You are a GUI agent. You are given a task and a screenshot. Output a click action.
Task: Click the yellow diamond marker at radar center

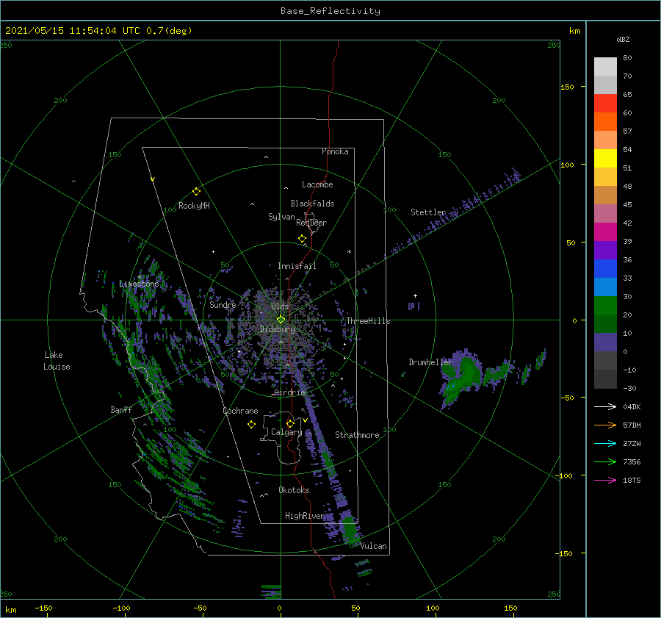point(281,320)
